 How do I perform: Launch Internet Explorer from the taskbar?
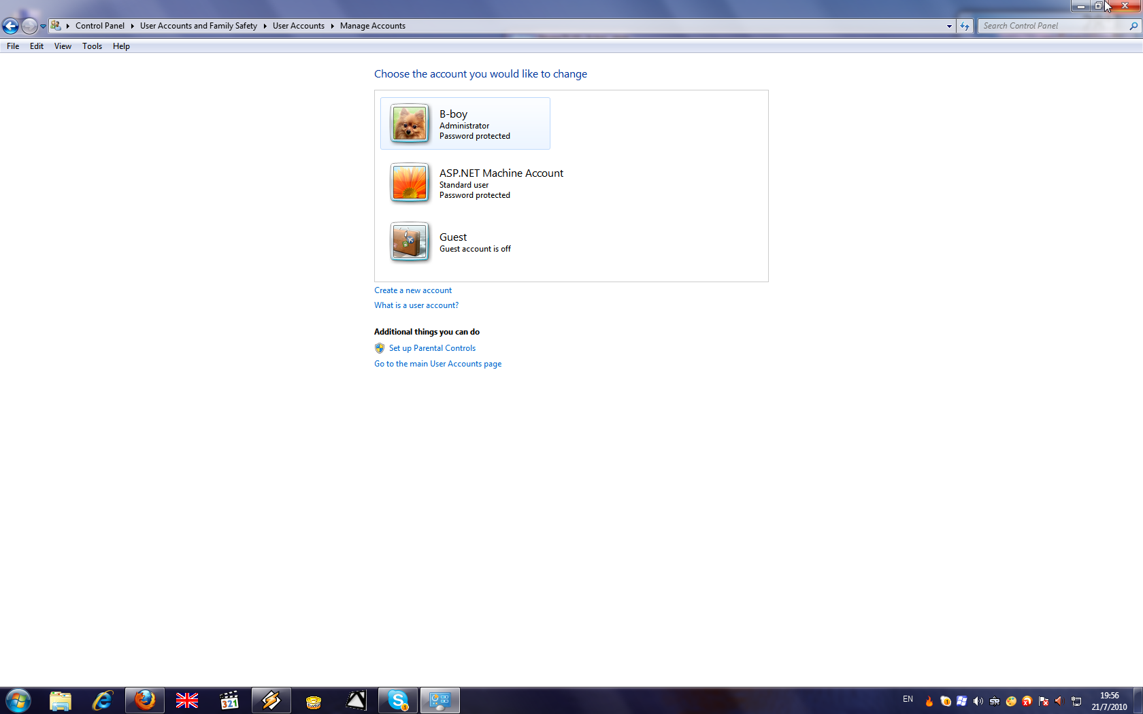103,700
